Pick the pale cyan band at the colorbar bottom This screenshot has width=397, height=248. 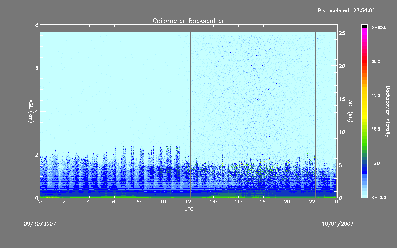click(364, 195)
